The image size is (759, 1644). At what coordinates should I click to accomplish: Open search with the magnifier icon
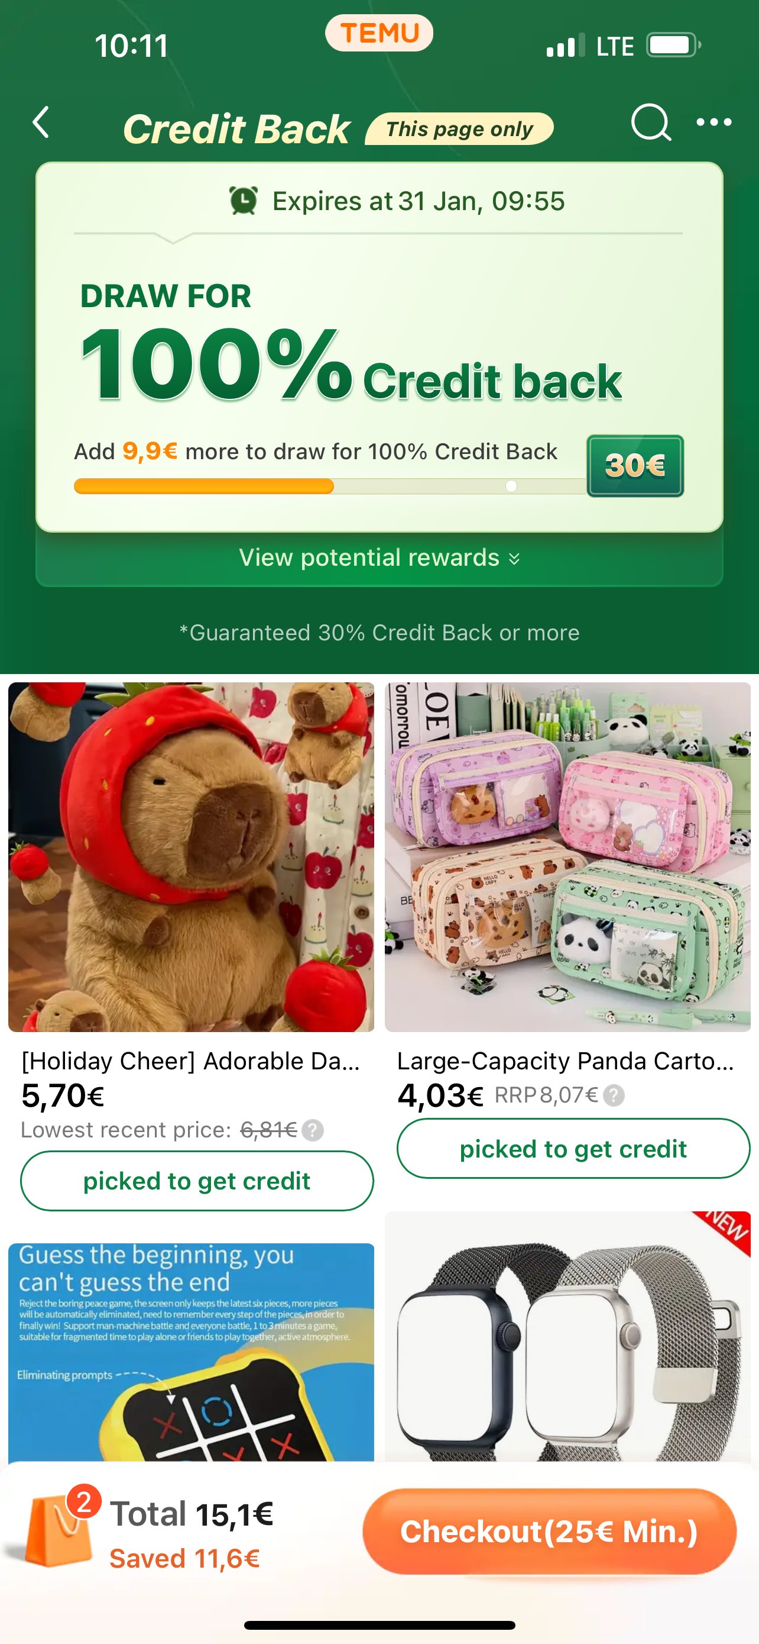tap(651, 123)
